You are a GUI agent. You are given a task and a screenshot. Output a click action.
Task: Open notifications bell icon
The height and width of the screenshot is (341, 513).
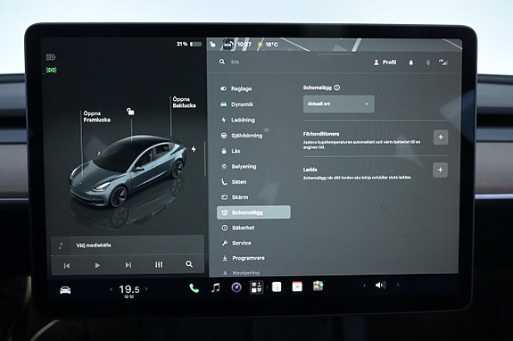pos(411,62)
